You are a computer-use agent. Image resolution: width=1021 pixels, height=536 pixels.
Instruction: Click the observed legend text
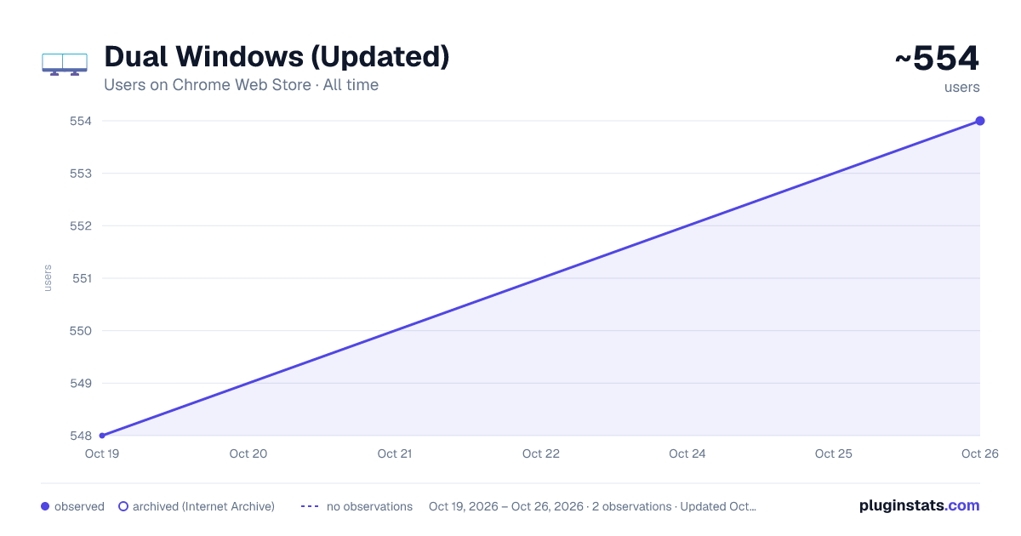(79, 506)
